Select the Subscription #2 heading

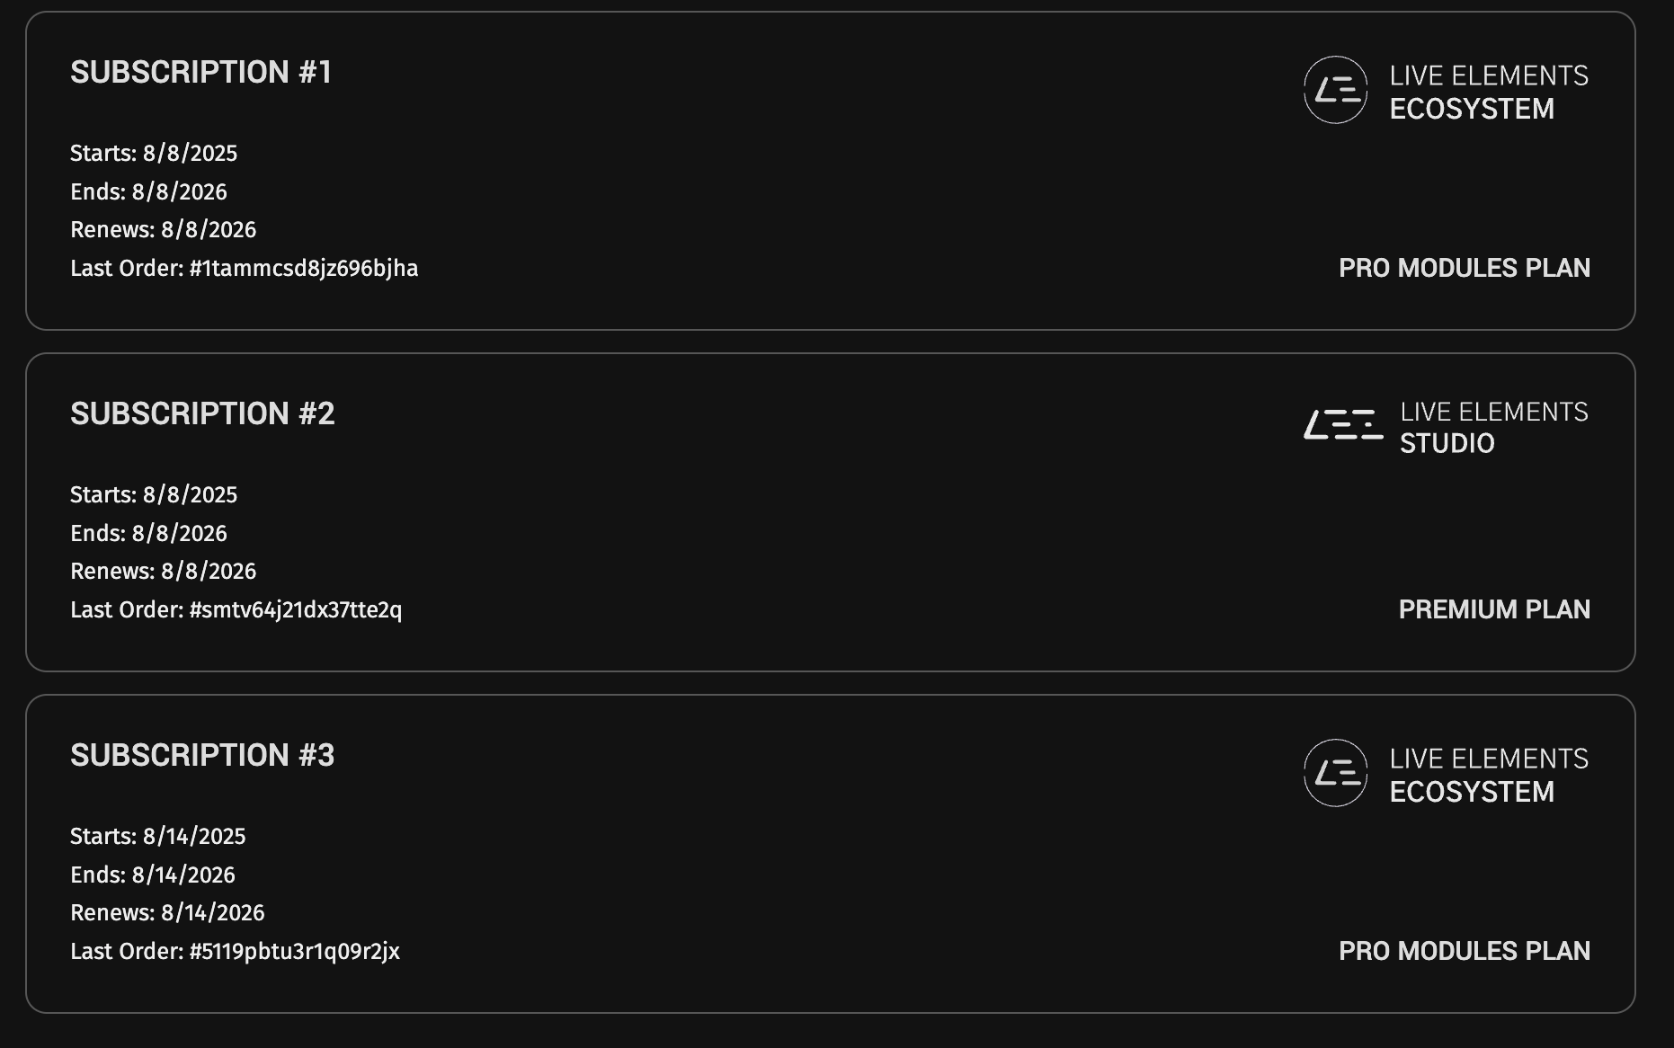pyautogui.click(x=202, y=413)
